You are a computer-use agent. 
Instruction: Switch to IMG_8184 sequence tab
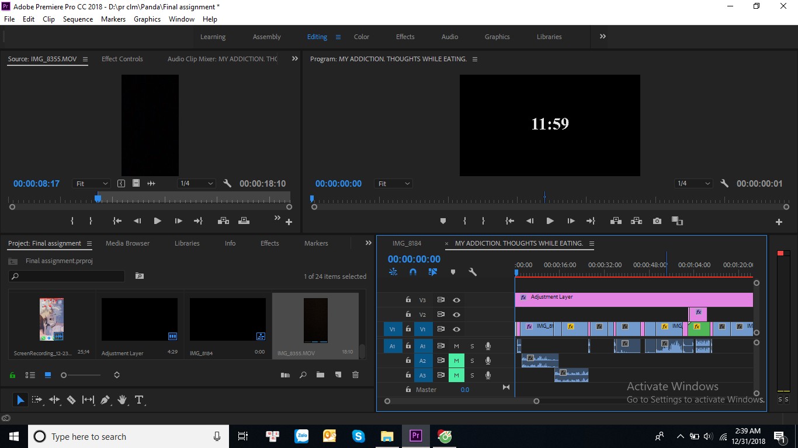point(407,243)
